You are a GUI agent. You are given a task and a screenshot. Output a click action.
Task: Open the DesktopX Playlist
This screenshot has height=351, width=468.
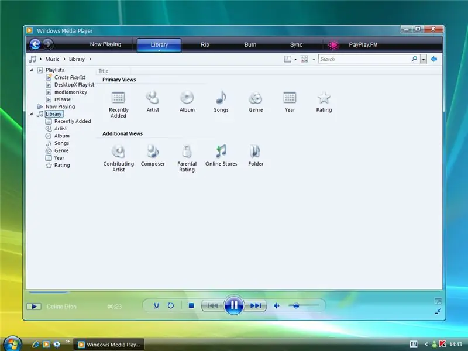74,85
